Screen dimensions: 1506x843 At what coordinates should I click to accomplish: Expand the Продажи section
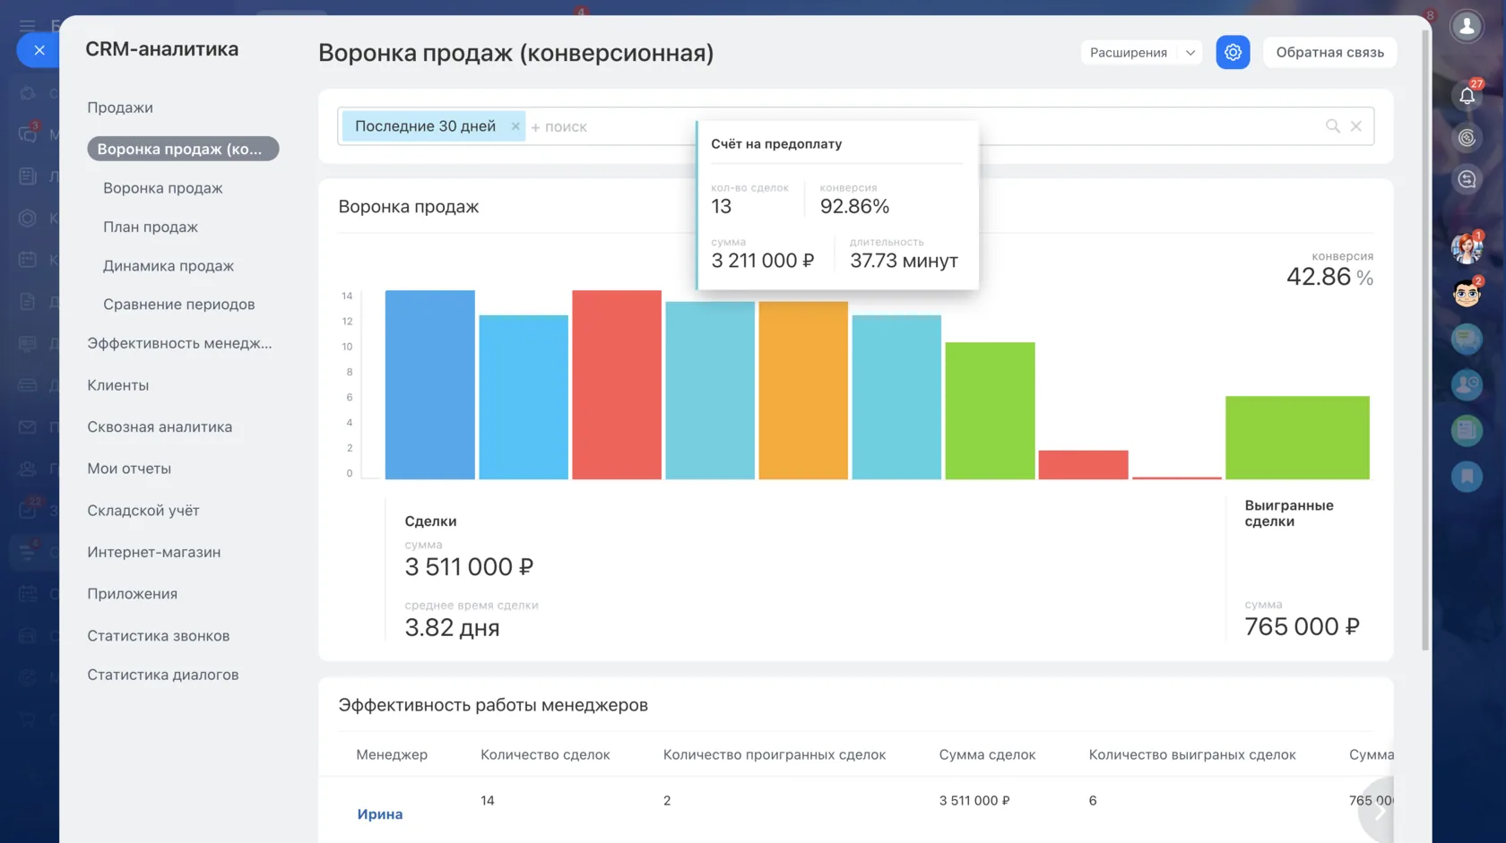(x=120, y=108)
